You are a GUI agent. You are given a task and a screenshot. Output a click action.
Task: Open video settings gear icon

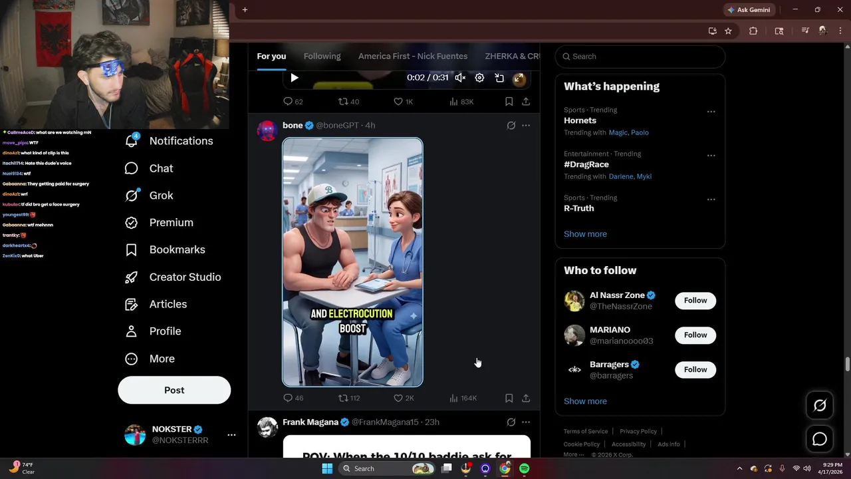point(479,78)
